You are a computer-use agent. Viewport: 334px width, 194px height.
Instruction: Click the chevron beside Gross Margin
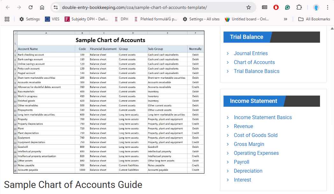pos(228,144)
